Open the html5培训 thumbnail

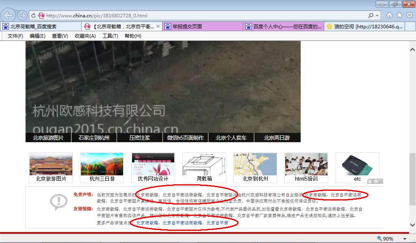pos(306,168)
